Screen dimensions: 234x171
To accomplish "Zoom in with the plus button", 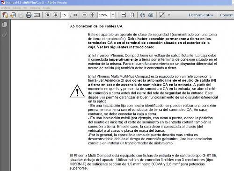I will 92,15.
